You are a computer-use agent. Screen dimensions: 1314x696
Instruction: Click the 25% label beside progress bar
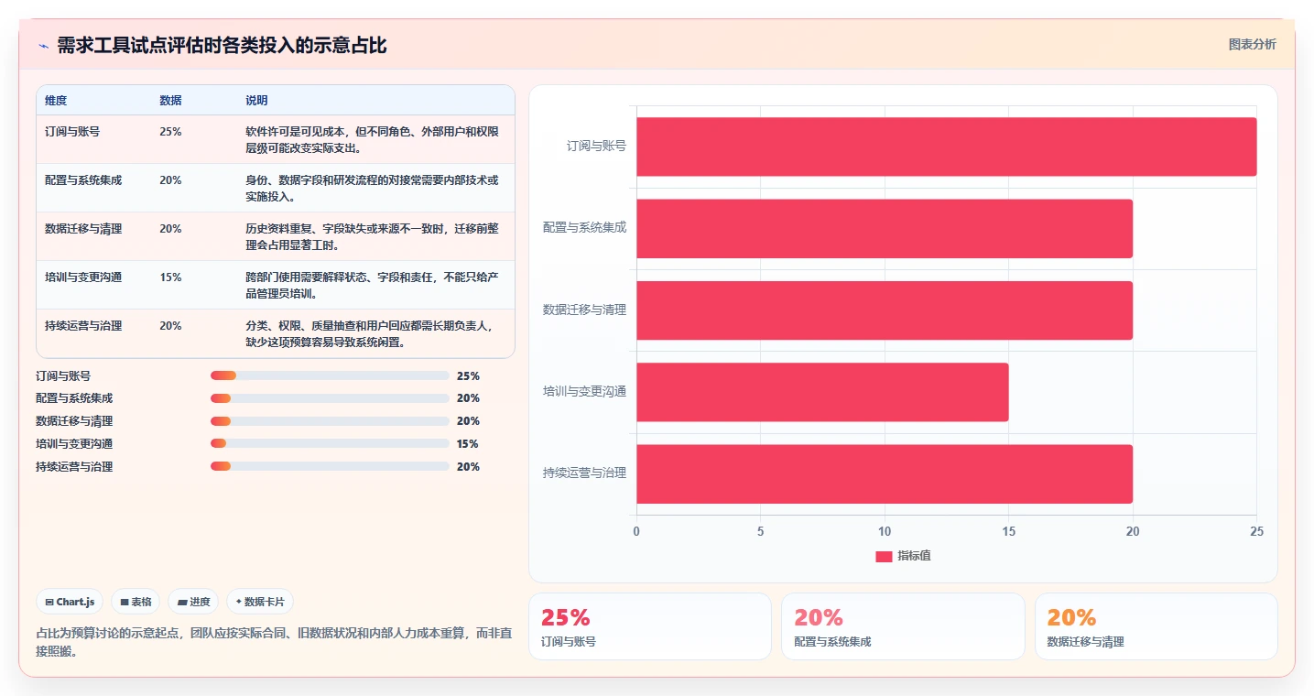point(468,375)
